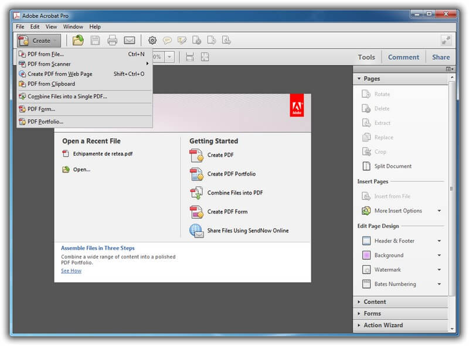Open the View menu

pos(51,26)
